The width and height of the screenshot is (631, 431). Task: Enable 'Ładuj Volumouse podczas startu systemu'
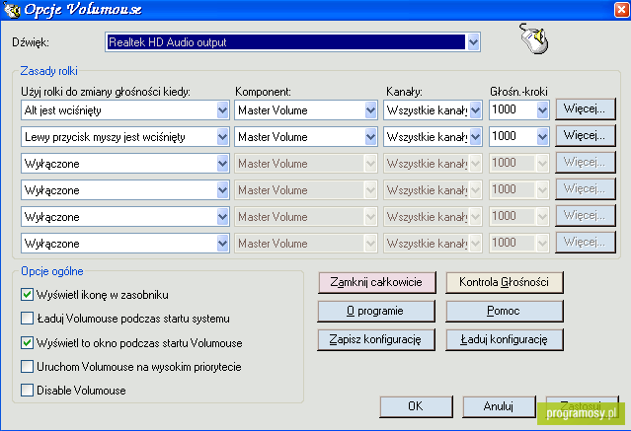pyautogui.click(x=27, y=319)
